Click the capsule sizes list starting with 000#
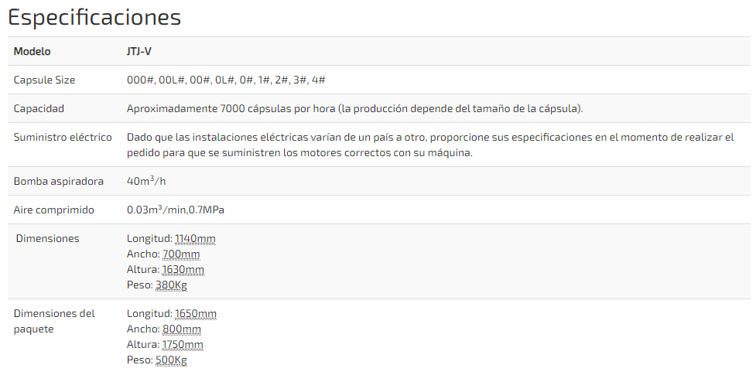This screenshot has height=375, width=756. 226,80
